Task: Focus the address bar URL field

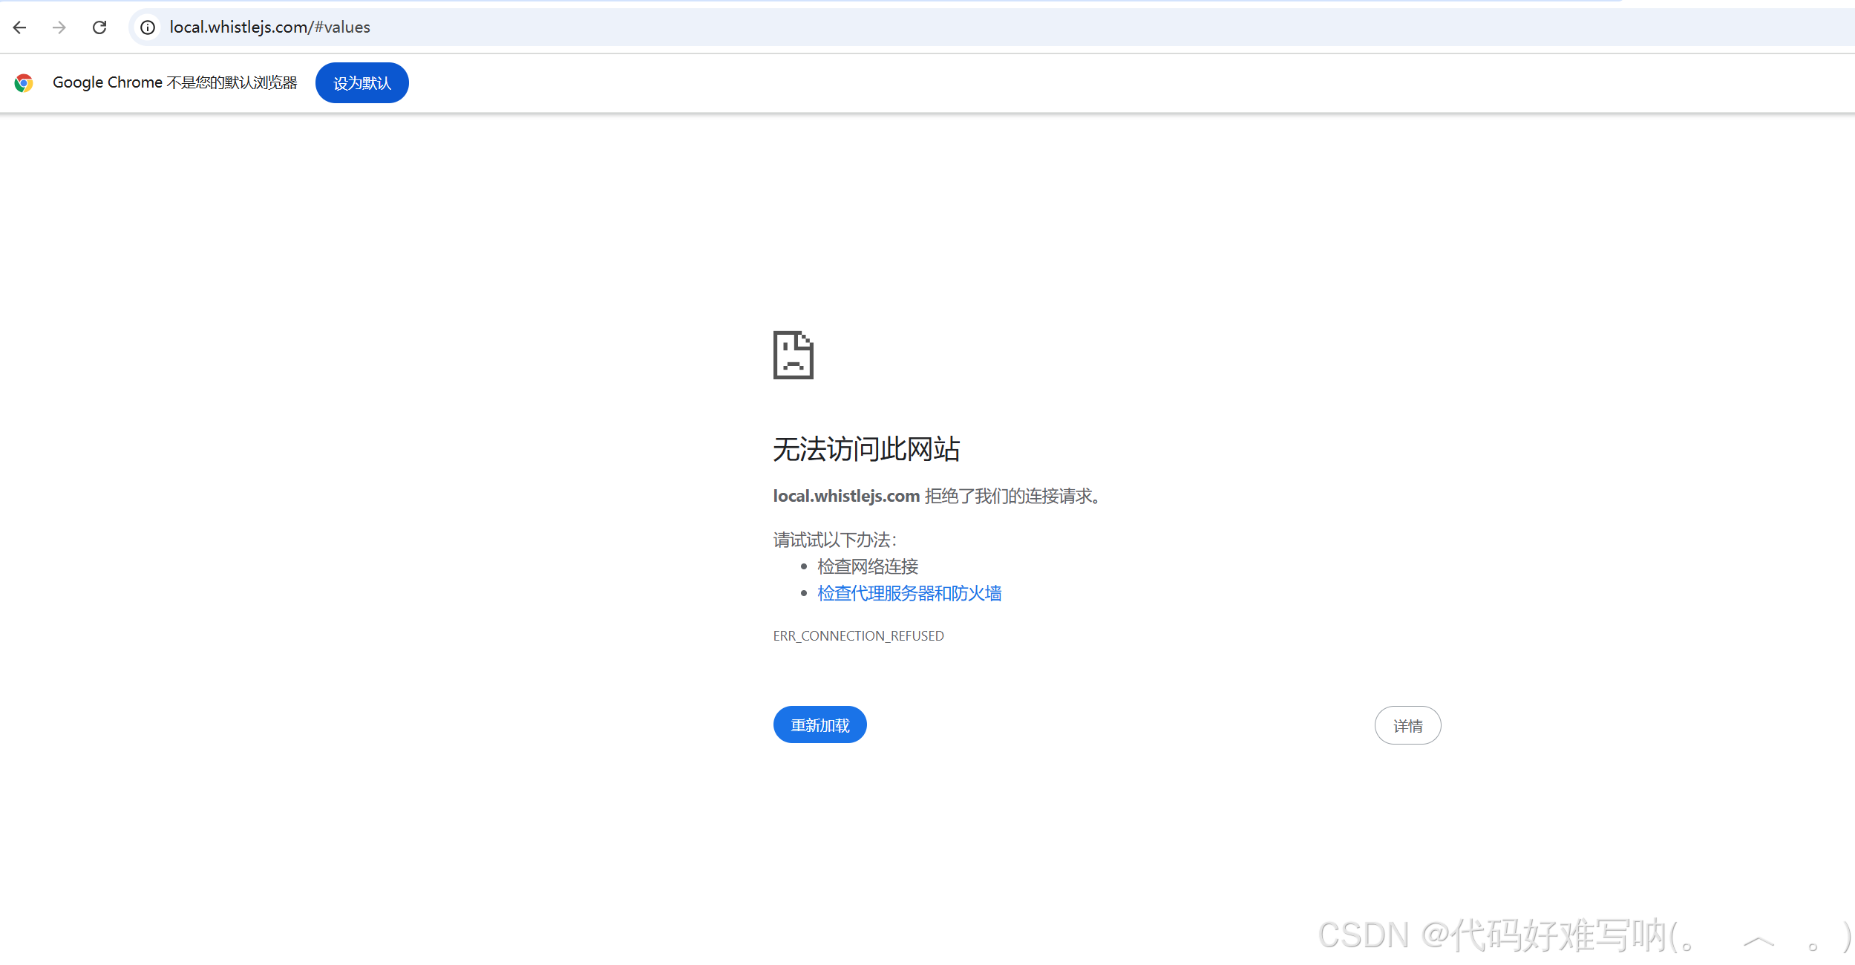Action: point(891,27)
